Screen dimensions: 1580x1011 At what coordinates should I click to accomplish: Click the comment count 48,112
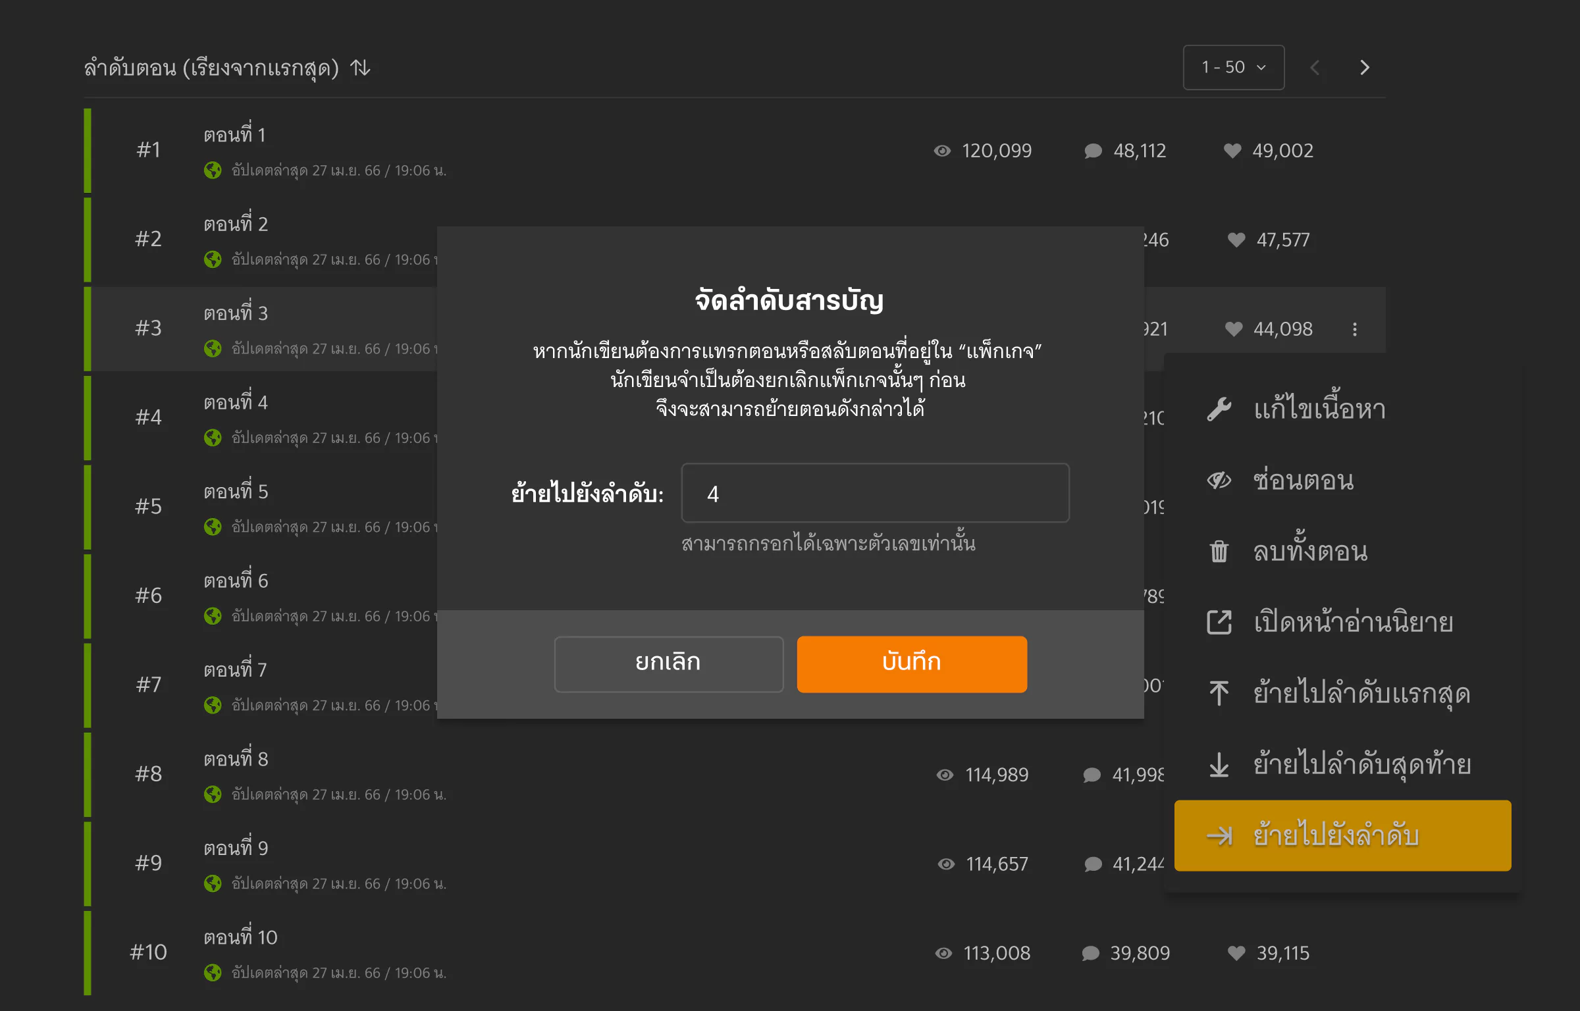tap(1140, 151)
